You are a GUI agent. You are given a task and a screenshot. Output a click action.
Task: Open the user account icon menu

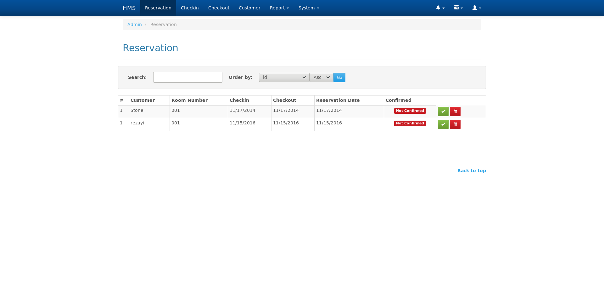point(476,8)
